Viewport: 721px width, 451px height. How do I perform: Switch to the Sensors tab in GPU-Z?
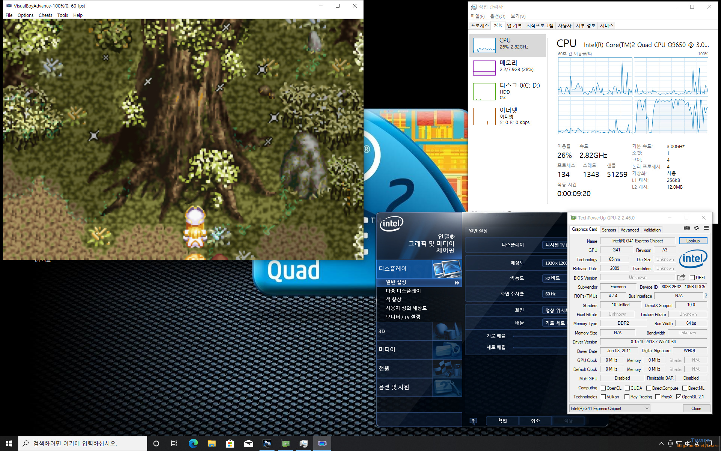coord(609,230)
